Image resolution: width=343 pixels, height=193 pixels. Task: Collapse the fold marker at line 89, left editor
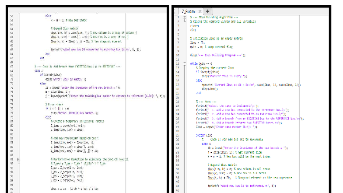point(18,159)
